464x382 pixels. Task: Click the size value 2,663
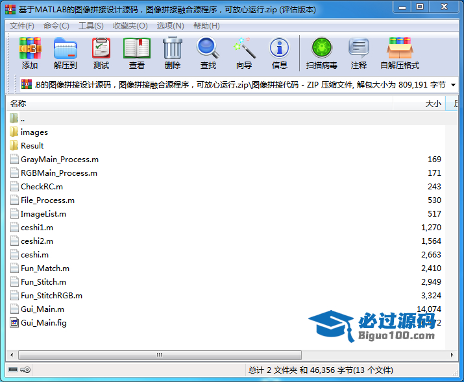431,255
